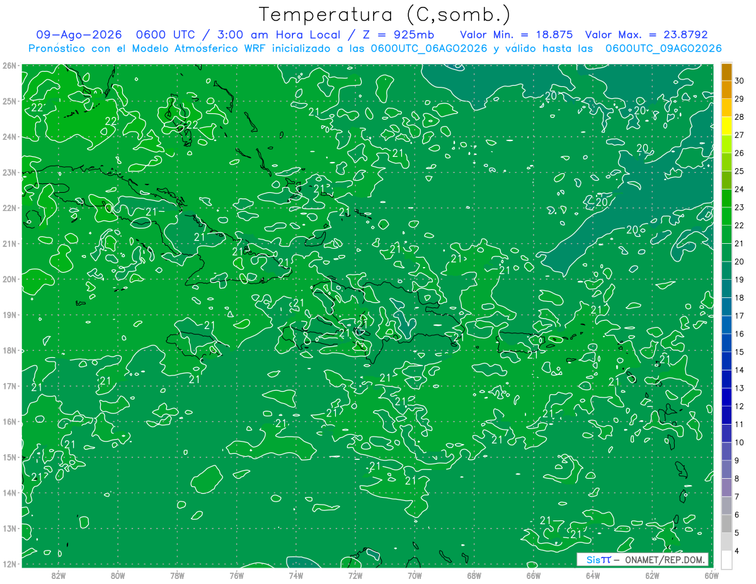Click the orange colorbar segment between 29 and 30

coord(726,89)
